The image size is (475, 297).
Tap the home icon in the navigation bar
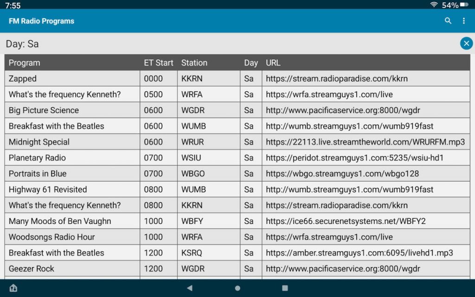tap(13, 288)
